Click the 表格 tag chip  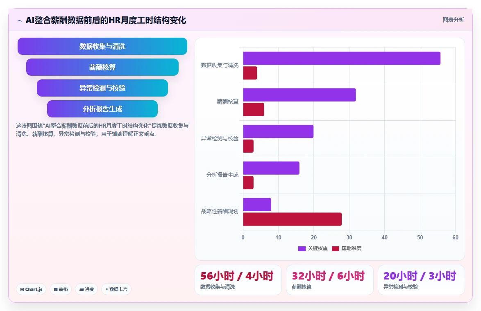pyautogui.click(x=61, y=289)
